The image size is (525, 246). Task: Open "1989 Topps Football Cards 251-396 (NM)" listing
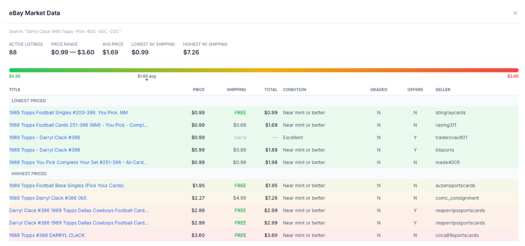tap(78, 125)
